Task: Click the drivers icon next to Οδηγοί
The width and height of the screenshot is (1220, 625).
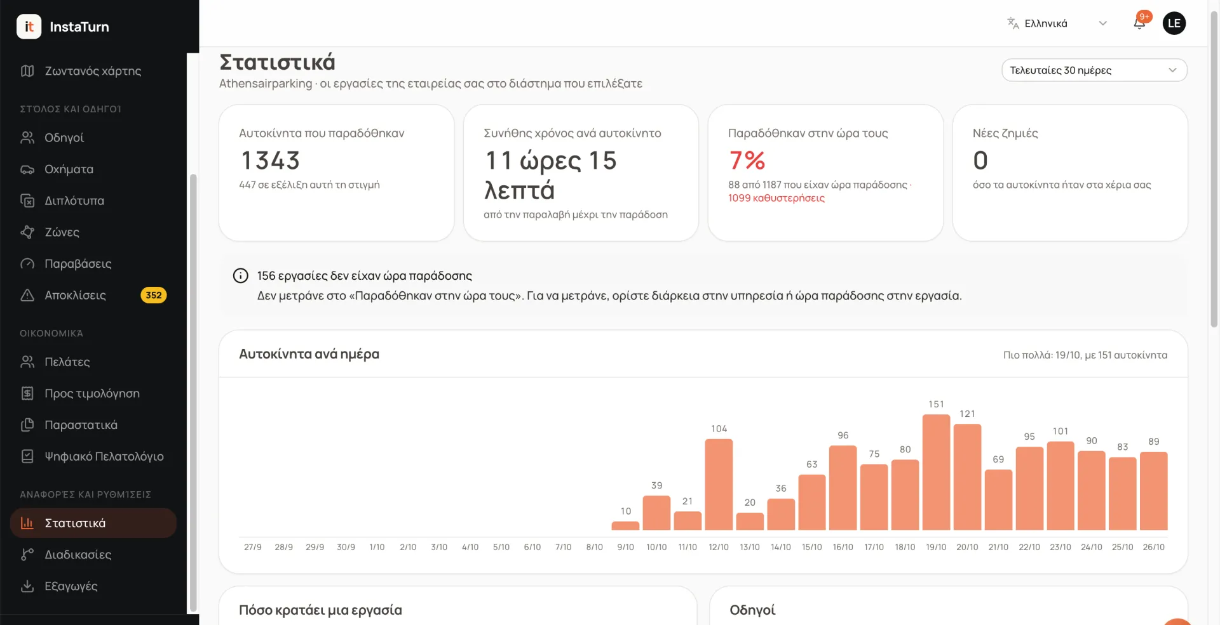Action: (x=27, y=138)
